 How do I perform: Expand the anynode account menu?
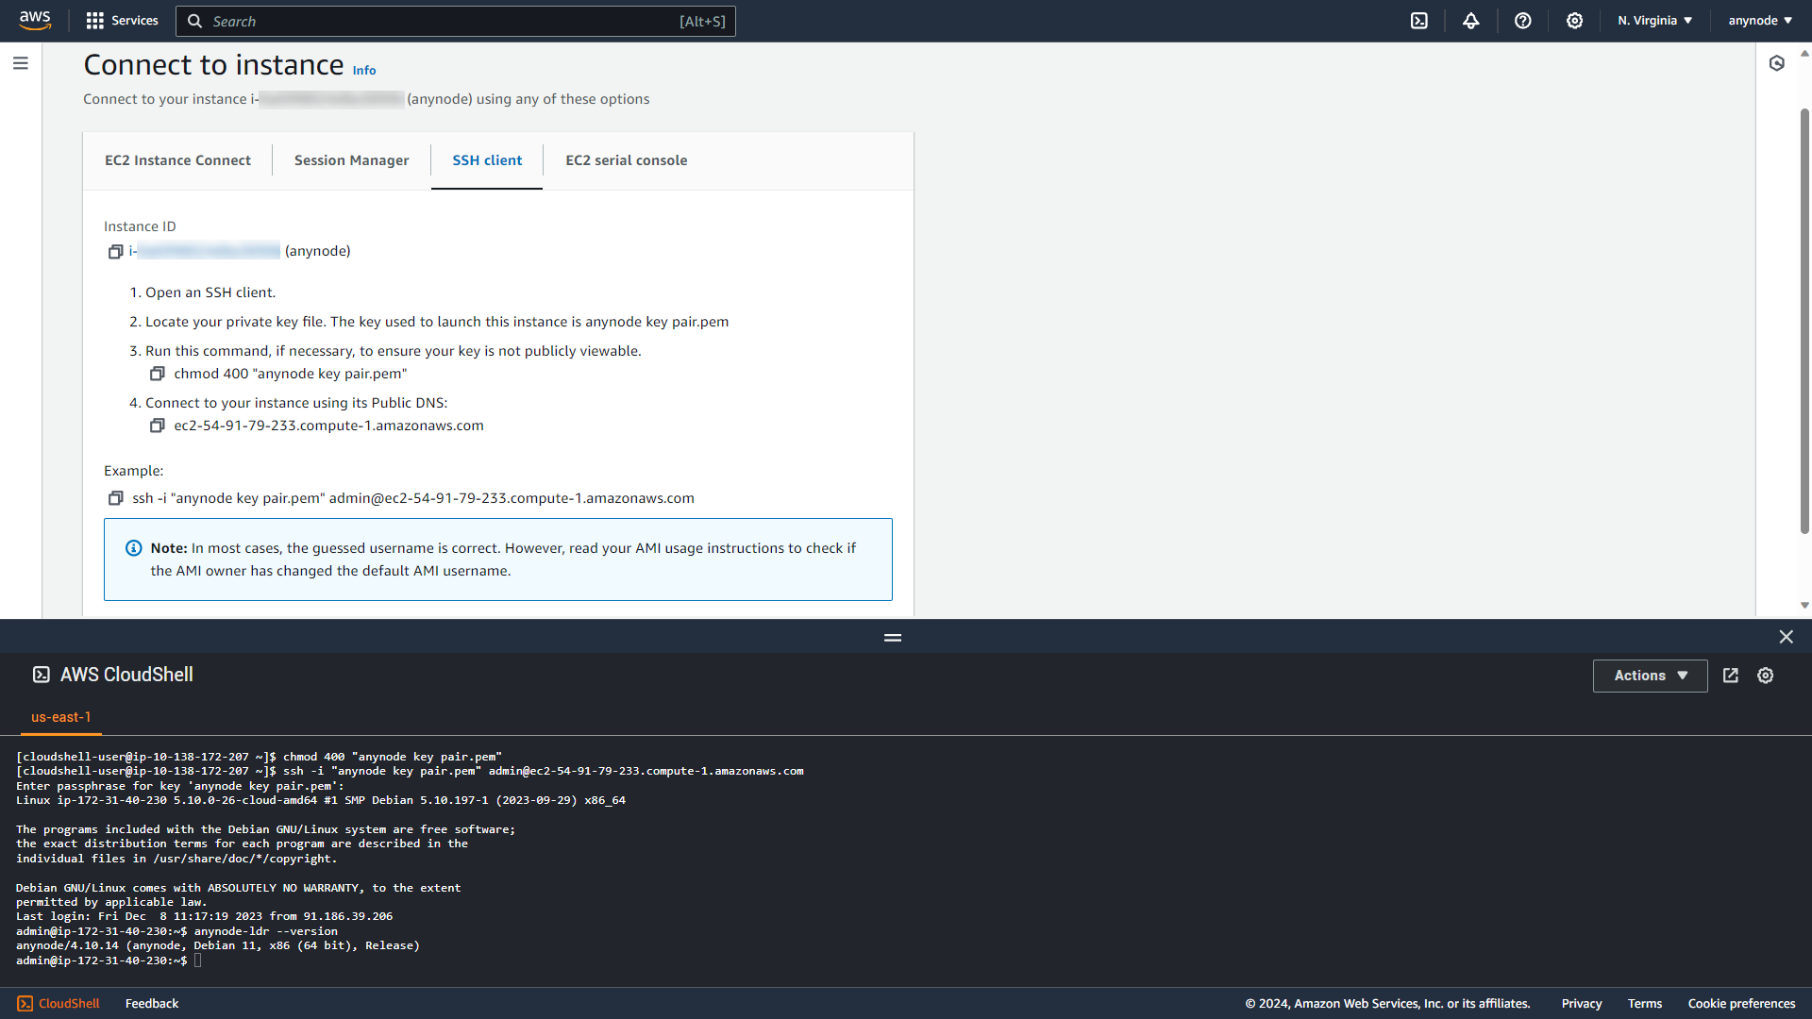(x=1759, y=20)
